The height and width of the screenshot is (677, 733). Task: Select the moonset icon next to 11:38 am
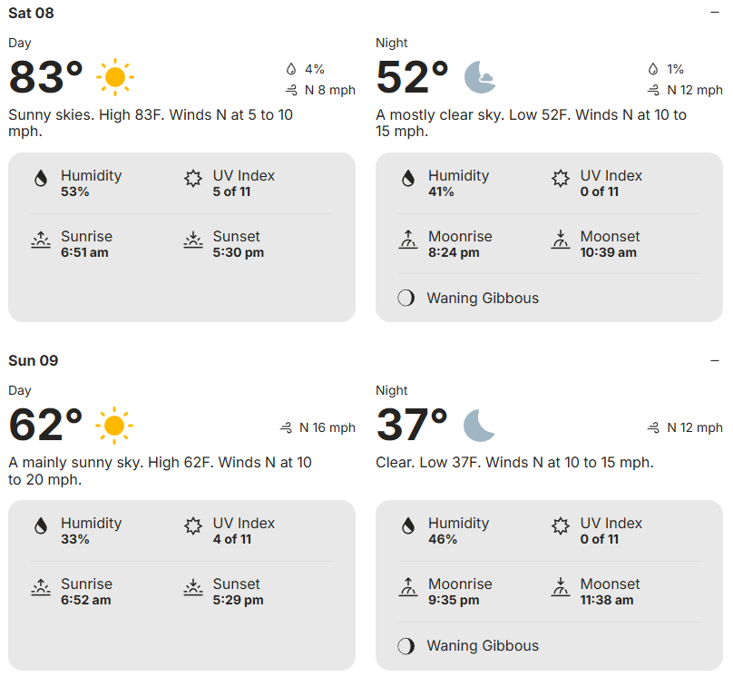[560, 587]
